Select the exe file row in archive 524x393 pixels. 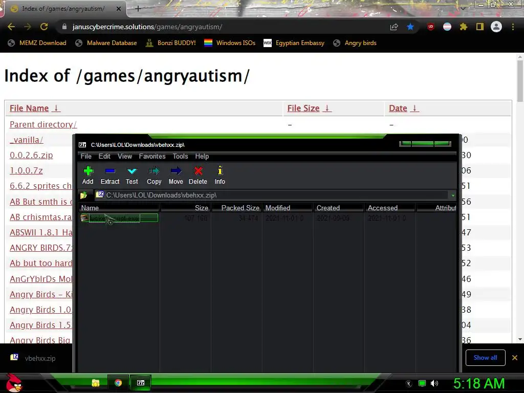[x=119, y=218]
